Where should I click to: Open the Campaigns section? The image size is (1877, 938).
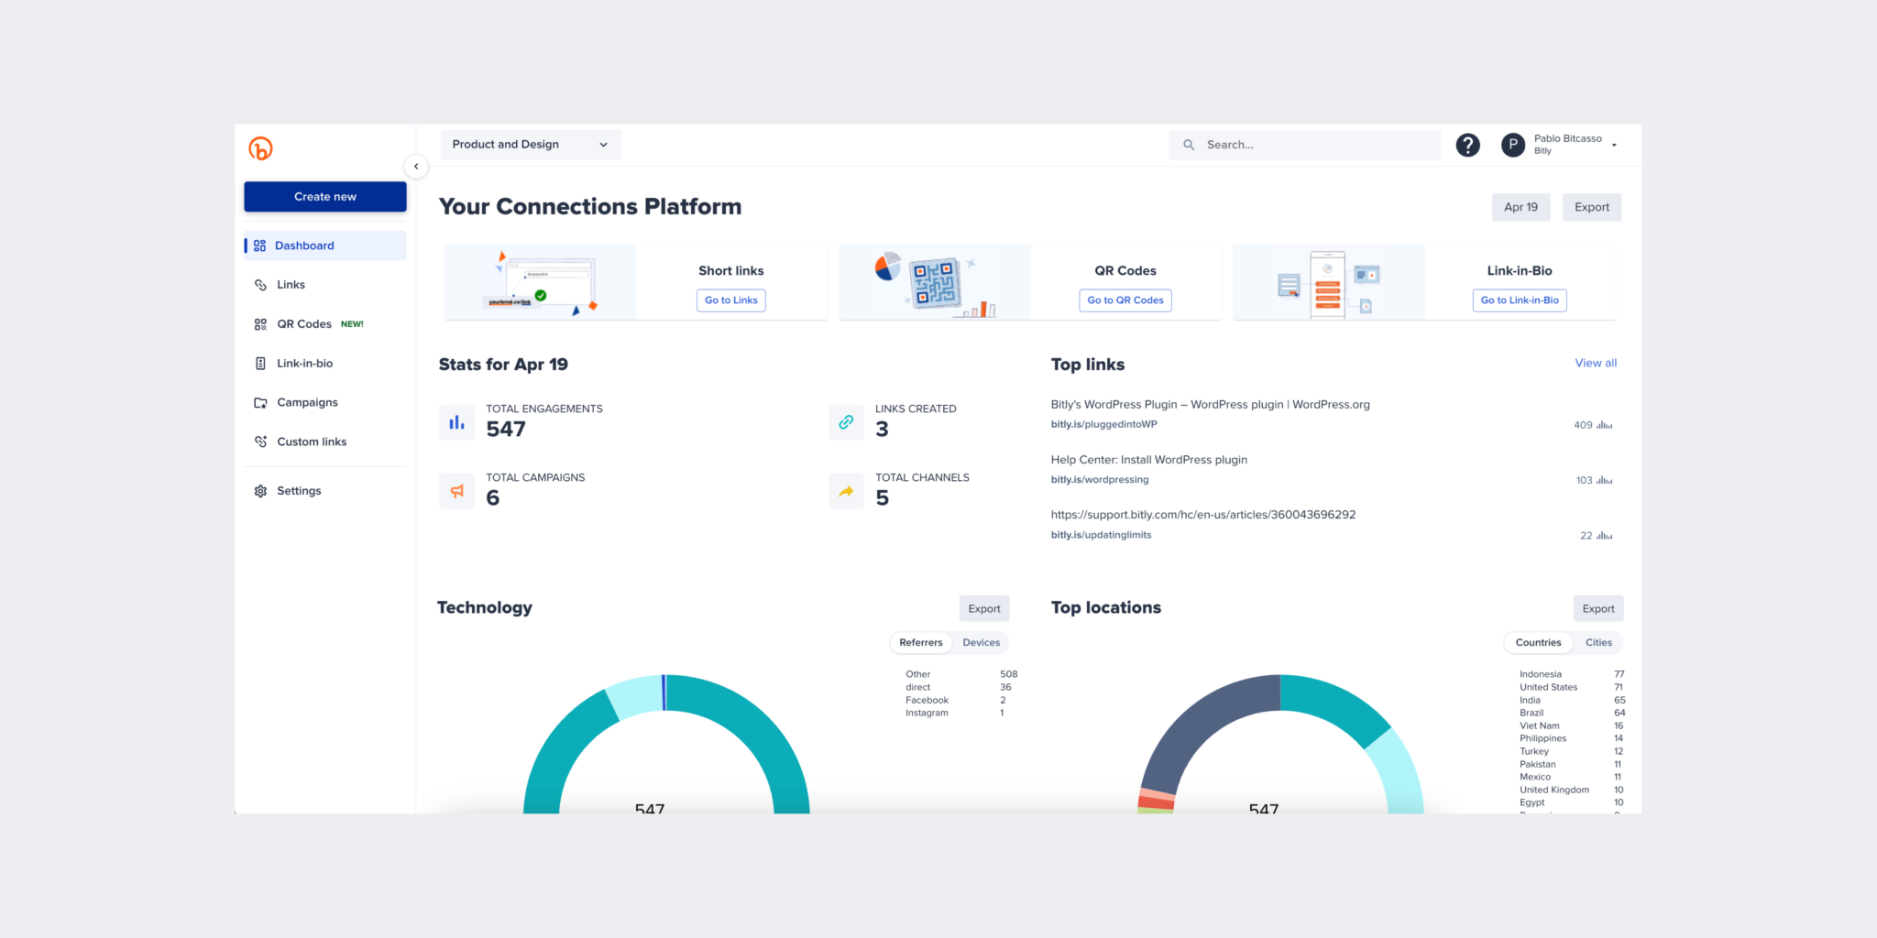point(306,402)
